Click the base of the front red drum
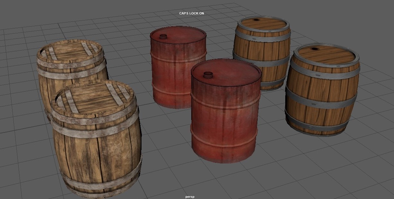 coord(225,158)
